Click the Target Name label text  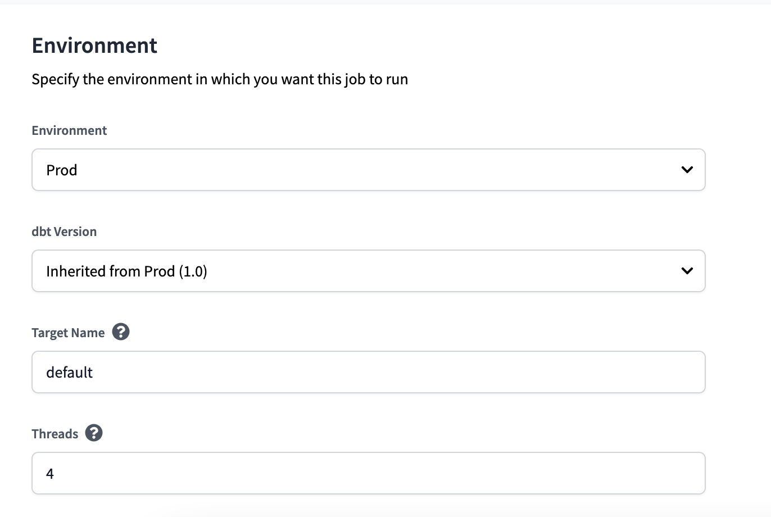click(68, 332)
